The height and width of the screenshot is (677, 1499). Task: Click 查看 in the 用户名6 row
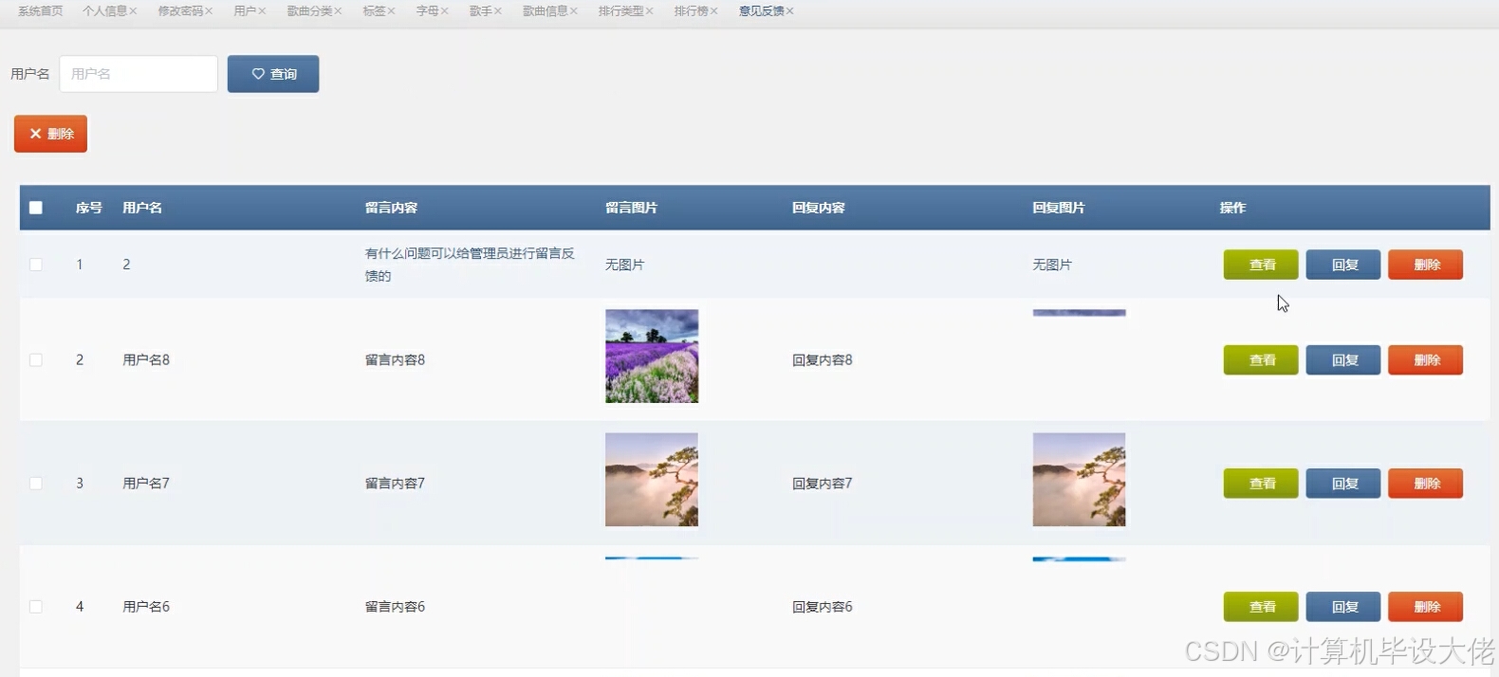click(x=1261, y=607)
